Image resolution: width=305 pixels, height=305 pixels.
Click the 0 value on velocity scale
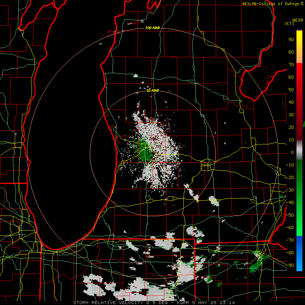[x=292, y=152]
